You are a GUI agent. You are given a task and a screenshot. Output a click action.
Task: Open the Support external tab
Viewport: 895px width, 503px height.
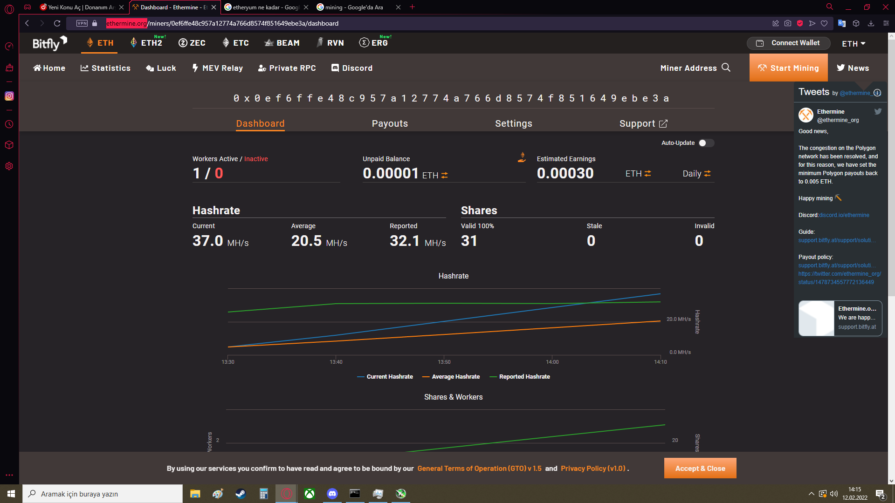[643, 123]
